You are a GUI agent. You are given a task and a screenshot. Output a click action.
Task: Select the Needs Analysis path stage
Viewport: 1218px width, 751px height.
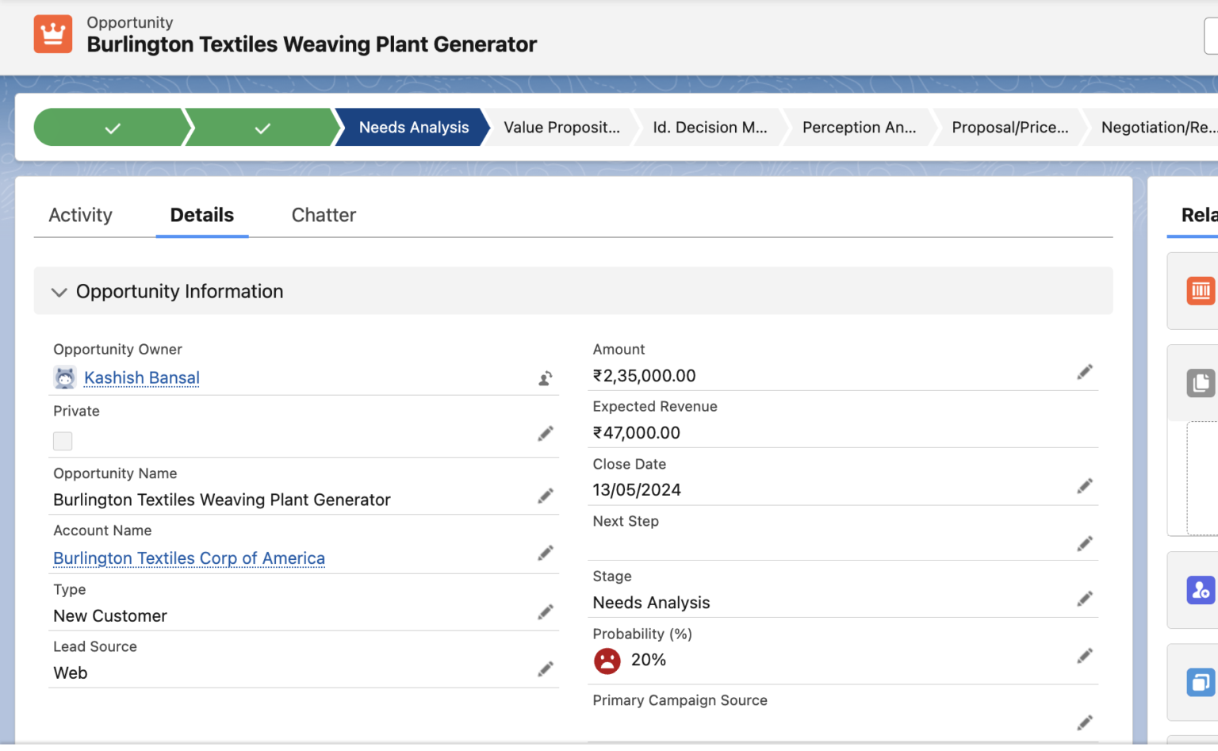tap(414, 128)
